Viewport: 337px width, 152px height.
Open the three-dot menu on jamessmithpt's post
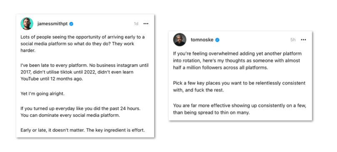[x=146, y=24]
